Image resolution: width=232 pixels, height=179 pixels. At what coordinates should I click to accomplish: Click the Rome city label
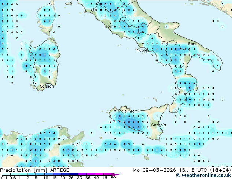point(110,26)
